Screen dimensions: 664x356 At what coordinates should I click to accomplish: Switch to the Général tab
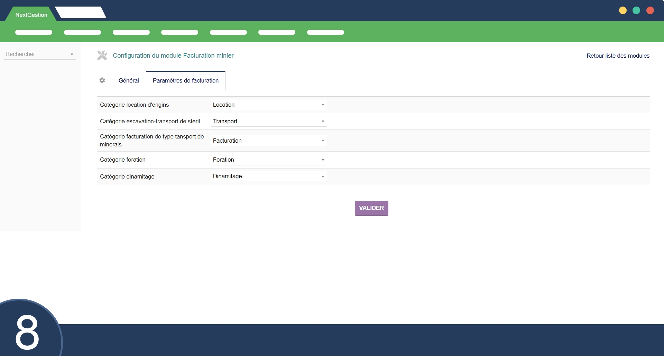point(129,80)
